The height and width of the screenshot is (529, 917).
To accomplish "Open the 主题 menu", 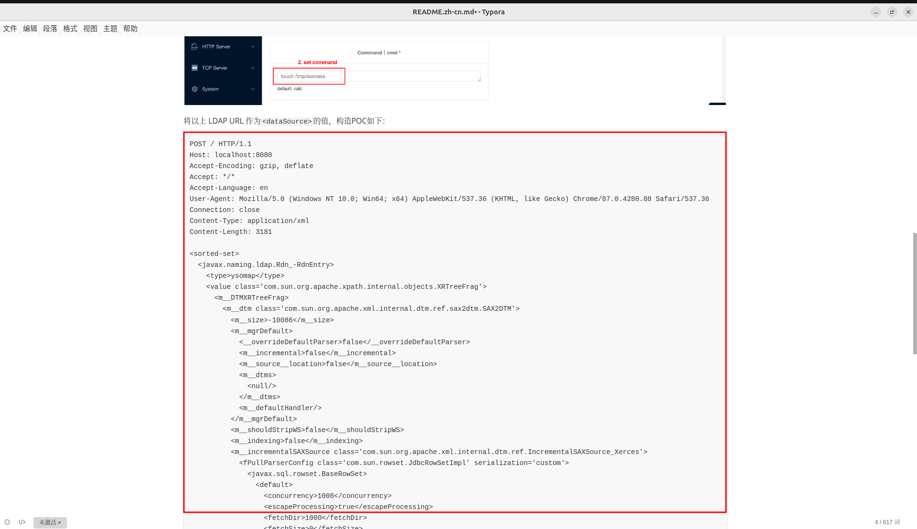I will click(110, 29).
